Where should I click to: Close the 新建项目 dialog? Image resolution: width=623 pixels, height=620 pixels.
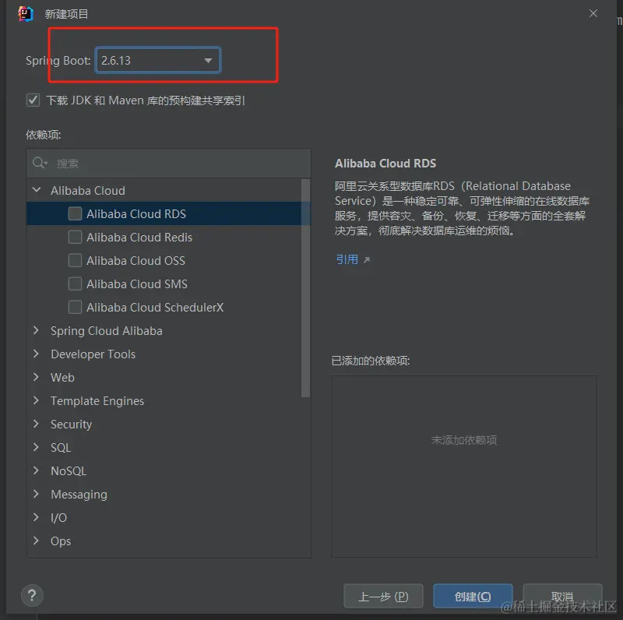point(593,13)
